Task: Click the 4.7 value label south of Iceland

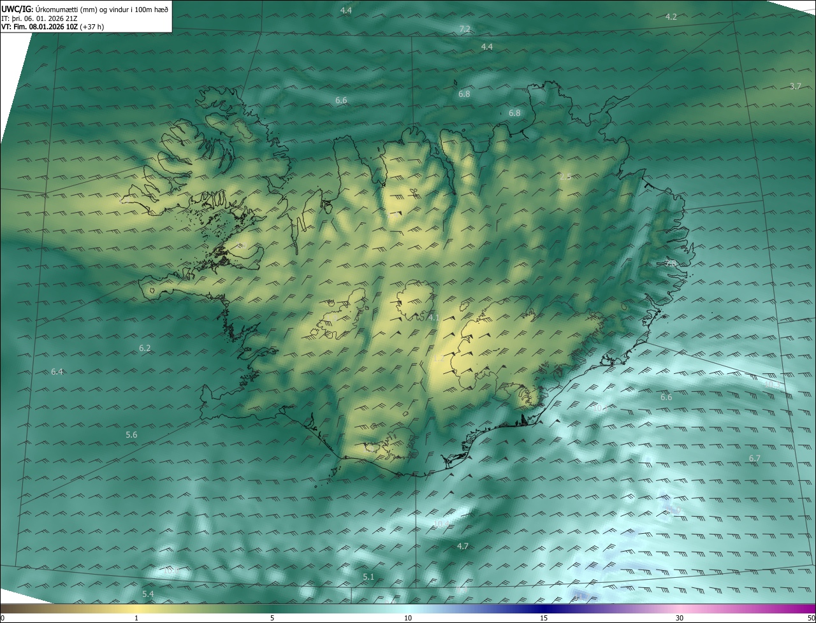Action: coord(463,547)
